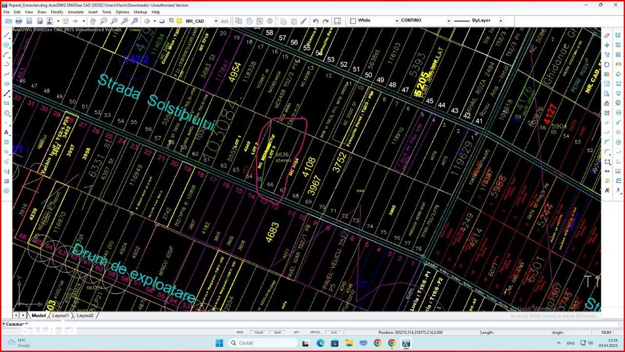Select the Pan hand tool
The width and height of the screenshot is (625, 352).
coord(92,21)
